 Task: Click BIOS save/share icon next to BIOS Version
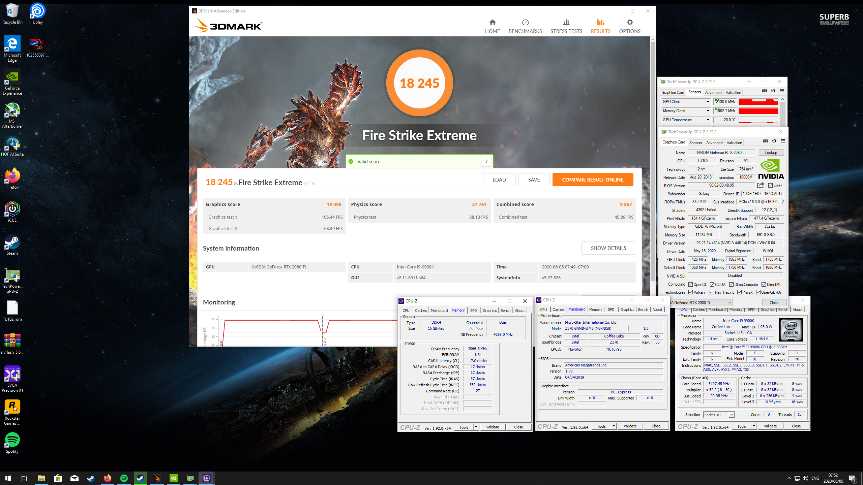click(761, 185)
